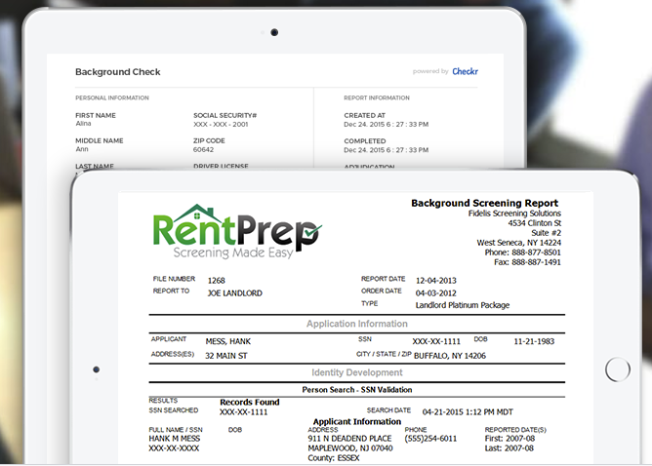Click Last: 2007-08 reported date
Viewport: 652px width, 466px height.
[x=509, y=448]
